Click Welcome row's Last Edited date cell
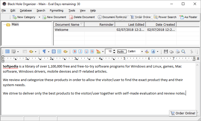The image size is (201, 121). [130, 30]
